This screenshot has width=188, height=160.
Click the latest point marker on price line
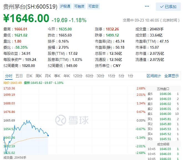(48, 135)
